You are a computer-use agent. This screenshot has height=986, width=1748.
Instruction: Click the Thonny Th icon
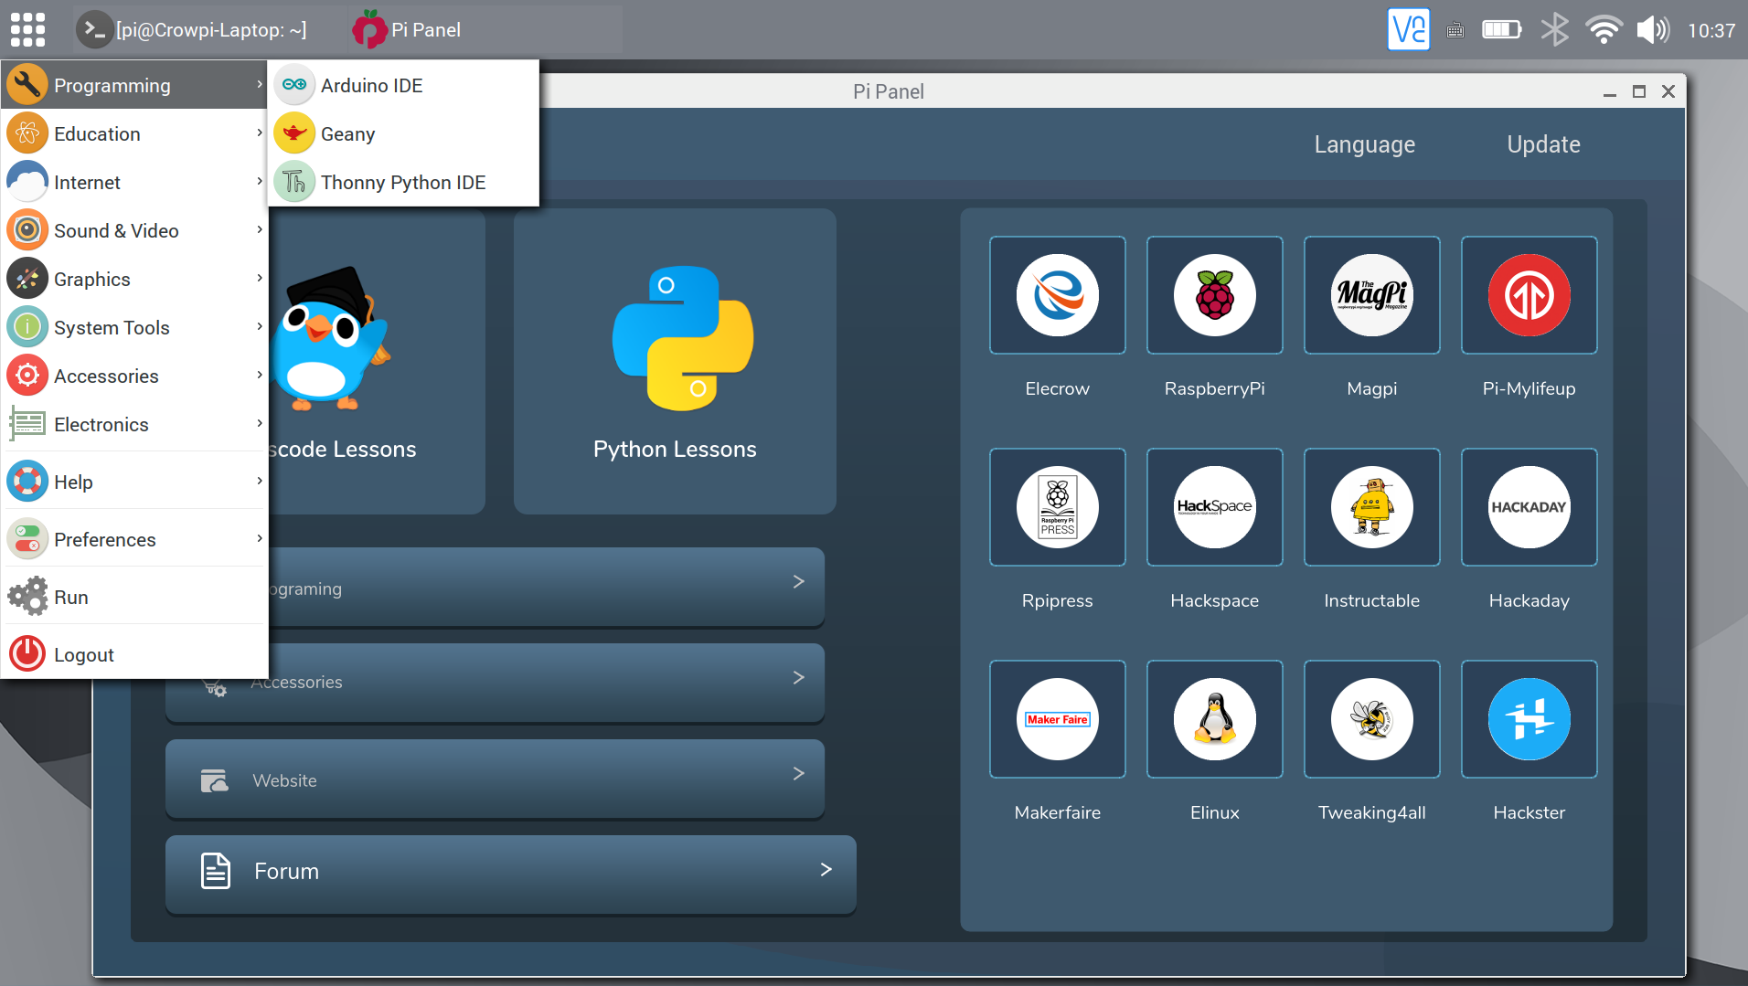tap(294, 182)
